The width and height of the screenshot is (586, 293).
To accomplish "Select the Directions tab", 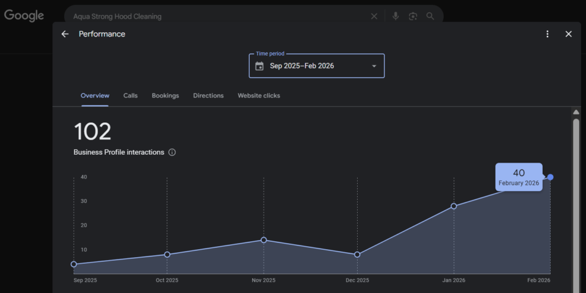I will pos(208,96).
